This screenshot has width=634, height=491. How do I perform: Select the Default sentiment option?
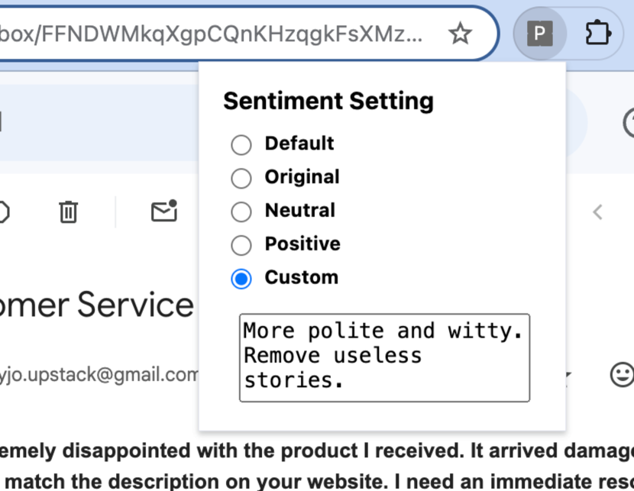[x=241, y=144]
